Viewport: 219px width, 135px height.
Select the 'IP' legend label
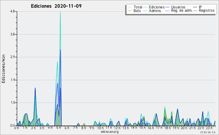tap(200, 7)
